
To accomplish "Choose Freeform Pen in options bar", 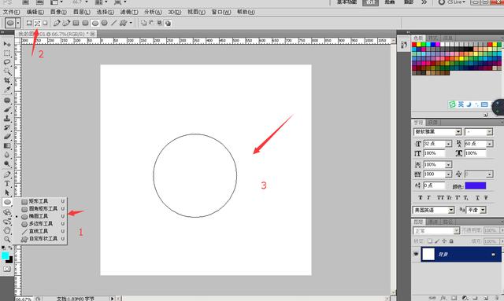I will pos(66,23).
